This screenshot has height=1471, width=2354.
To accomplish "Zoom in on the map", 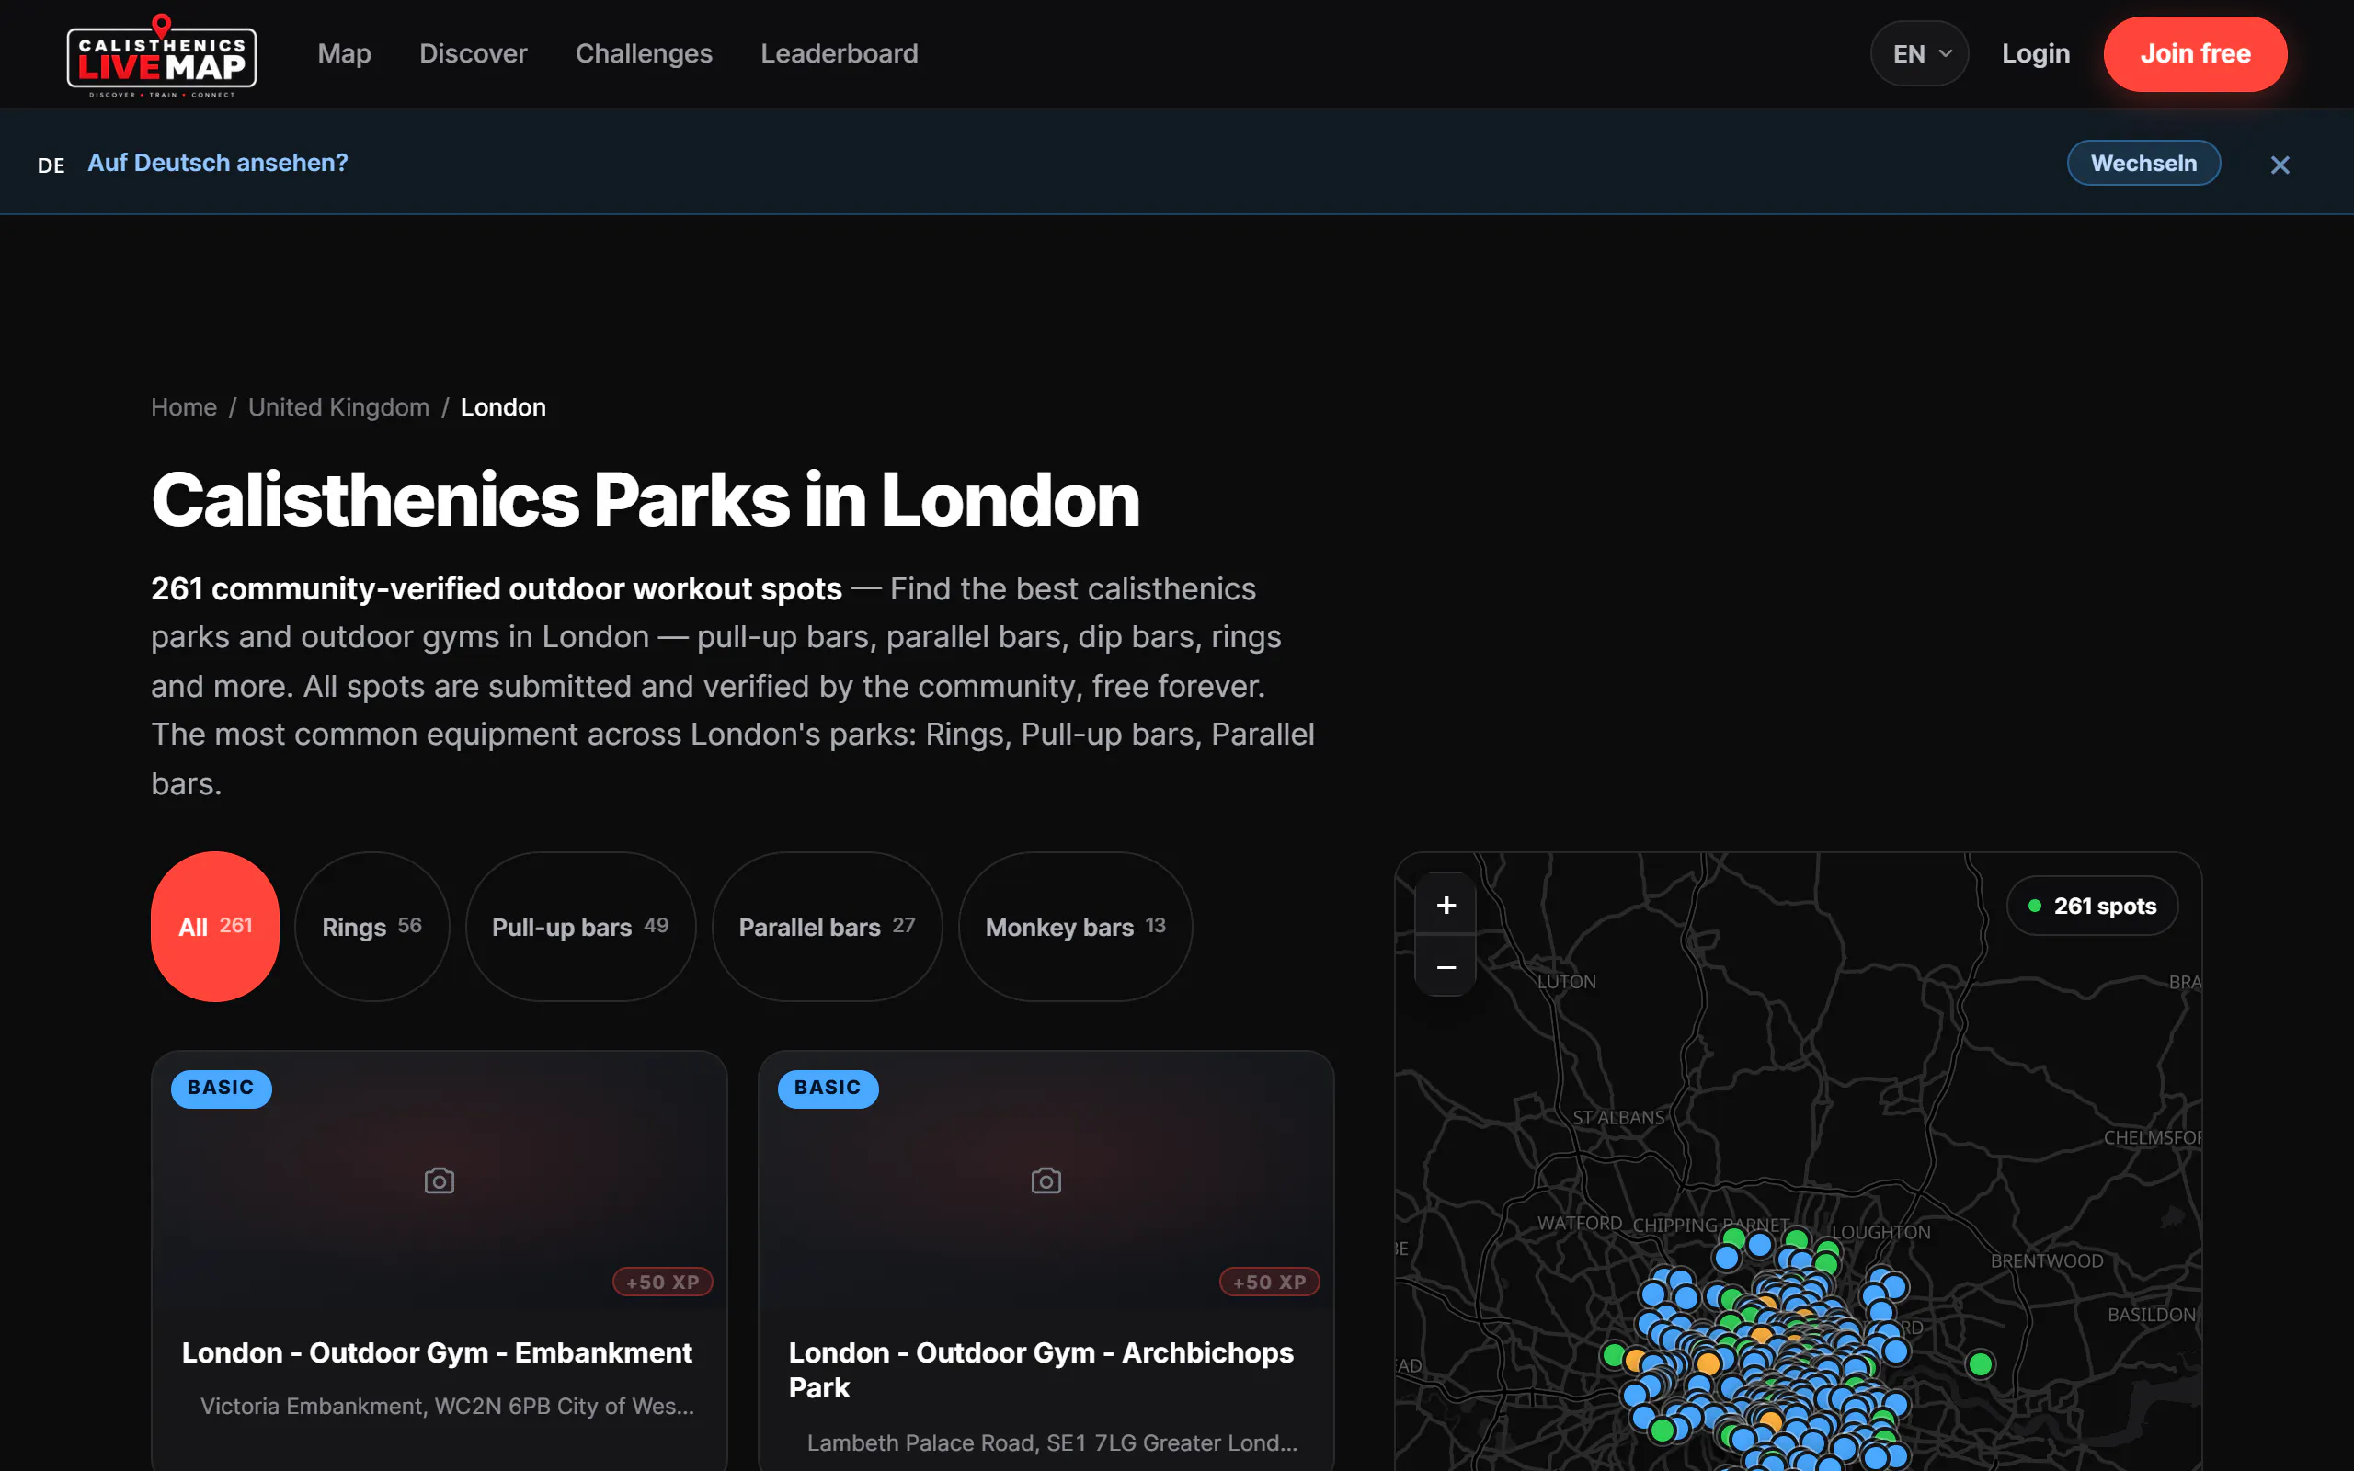I will (x=1446, y=905).
